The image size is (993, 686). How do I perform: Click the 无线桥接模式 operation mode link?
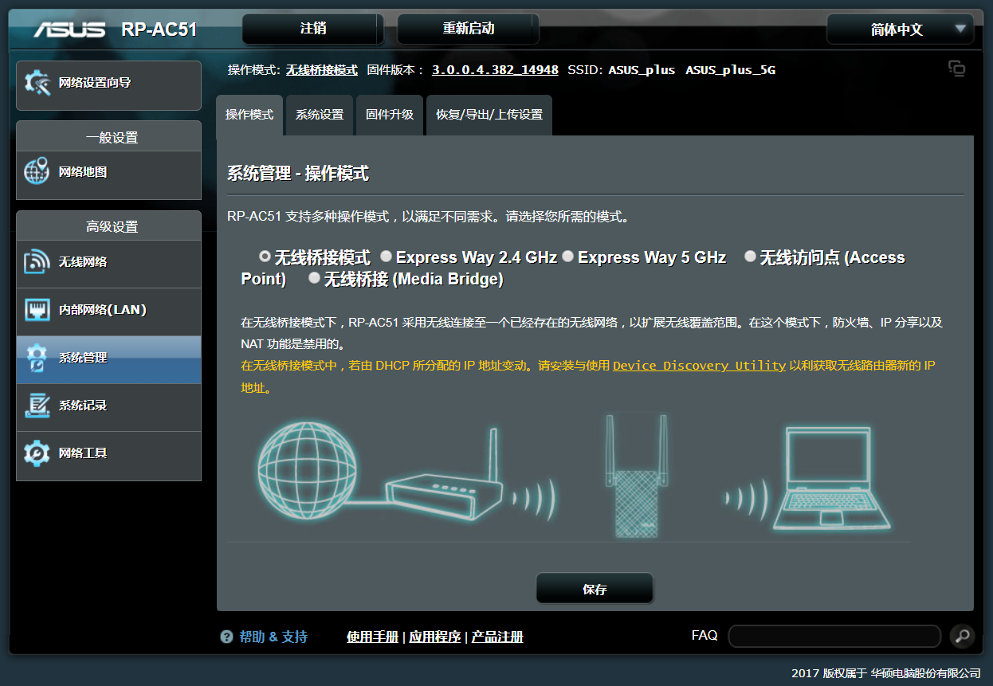click(x=322, y=70)
